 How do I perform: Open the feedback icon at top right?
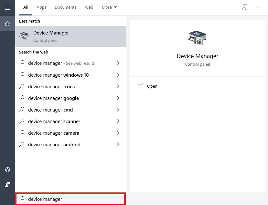click(245, 7)
